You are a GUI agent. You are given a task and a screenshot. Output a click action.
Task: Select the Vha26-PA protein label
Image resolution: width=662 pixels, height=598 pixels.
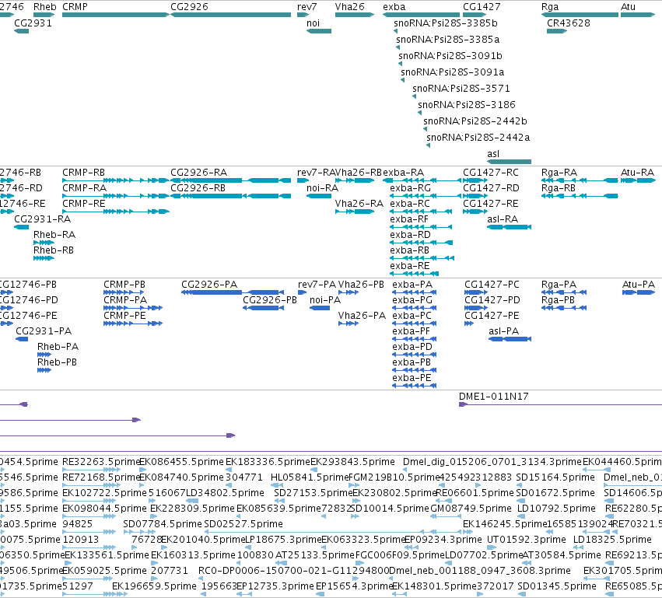[x=362, y=316]
